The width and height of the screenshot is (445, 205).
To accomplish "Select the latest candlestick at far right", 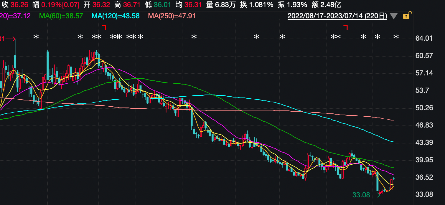I will pos(394,178).
